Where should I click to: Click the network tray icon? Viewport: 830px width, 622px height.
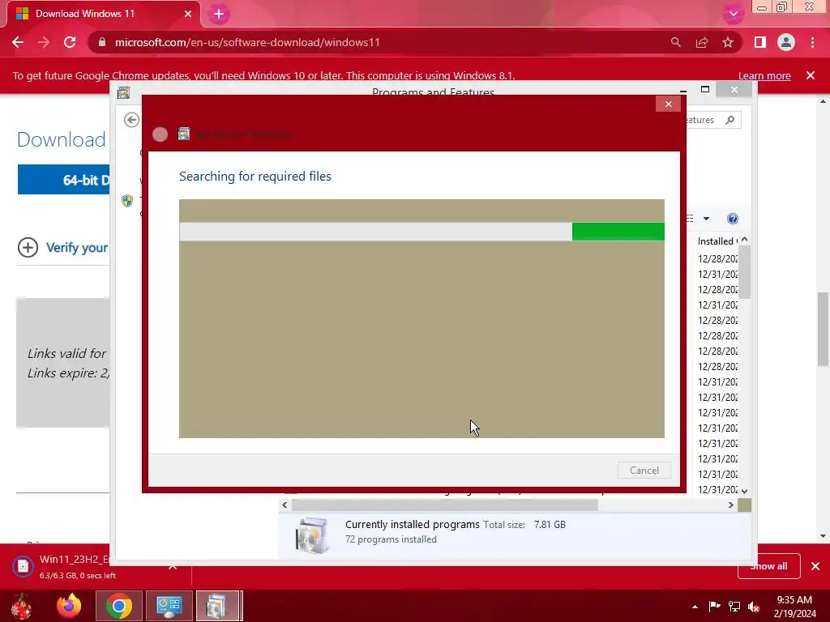click(734, 606)
